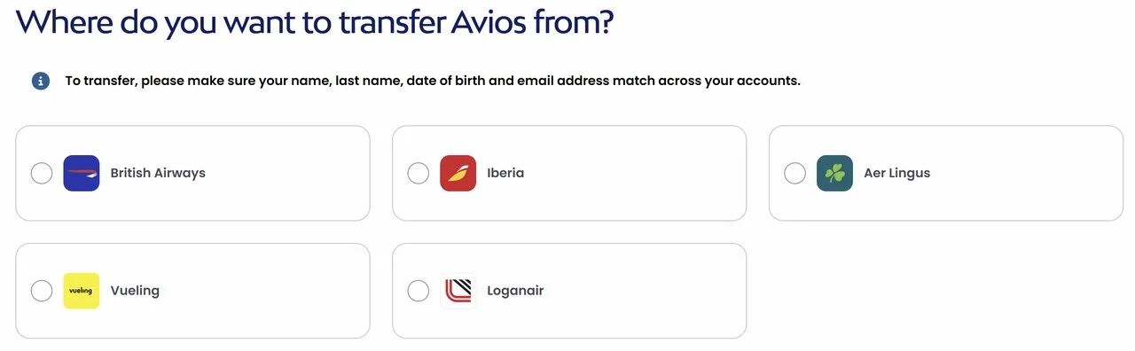Click the Loganair tartan logo icon
Viewport: 1135px width, 351px height.
point(458,291)
